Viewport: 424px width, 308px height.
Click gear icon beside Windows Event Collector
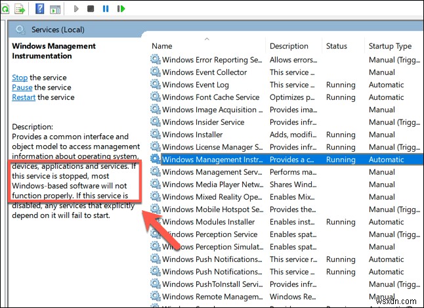click(x=155, y=72)
